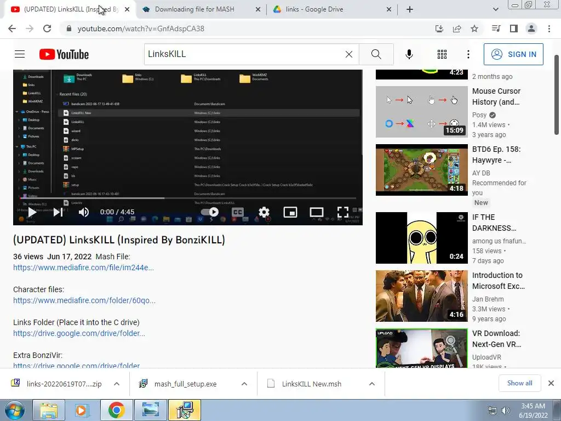Search with voice microphone icon

coord(409,54)
